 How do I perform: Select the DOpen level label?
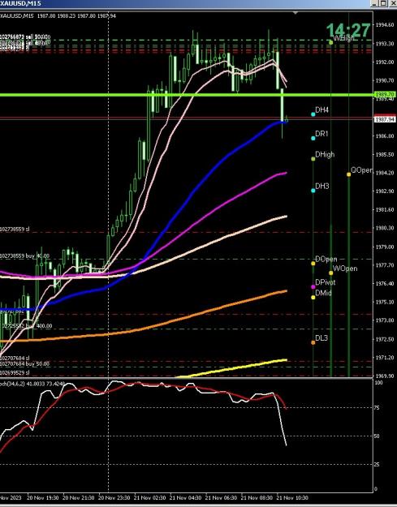[326, 260]
